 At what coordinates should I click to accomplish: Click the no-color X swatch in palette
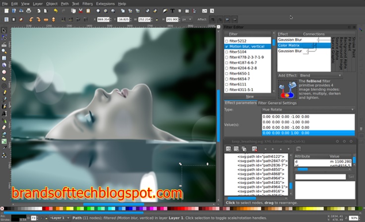point(2,209)
